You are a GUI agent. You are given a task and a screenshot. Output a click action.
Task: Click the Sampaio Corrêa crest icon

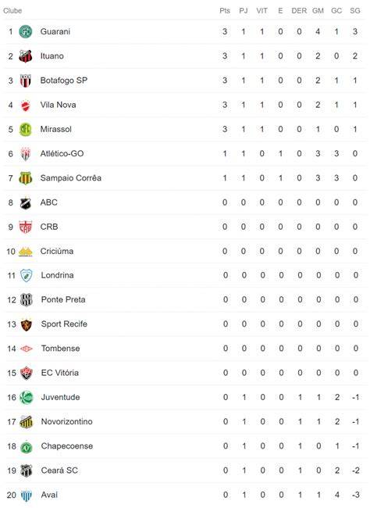click(x=26, y=178)
